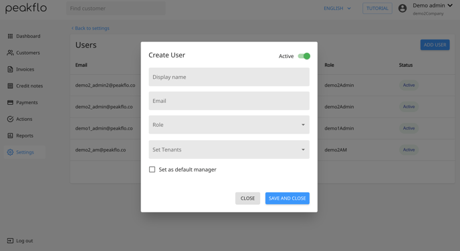
Task: Click the SAVE AND CLOSE button
Action: [287, 198]
